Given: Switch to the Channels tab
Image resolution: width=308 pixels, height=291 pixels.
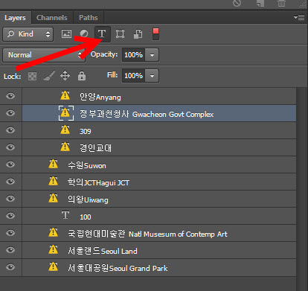Looking at the screenshot, I should pos(52,18).
